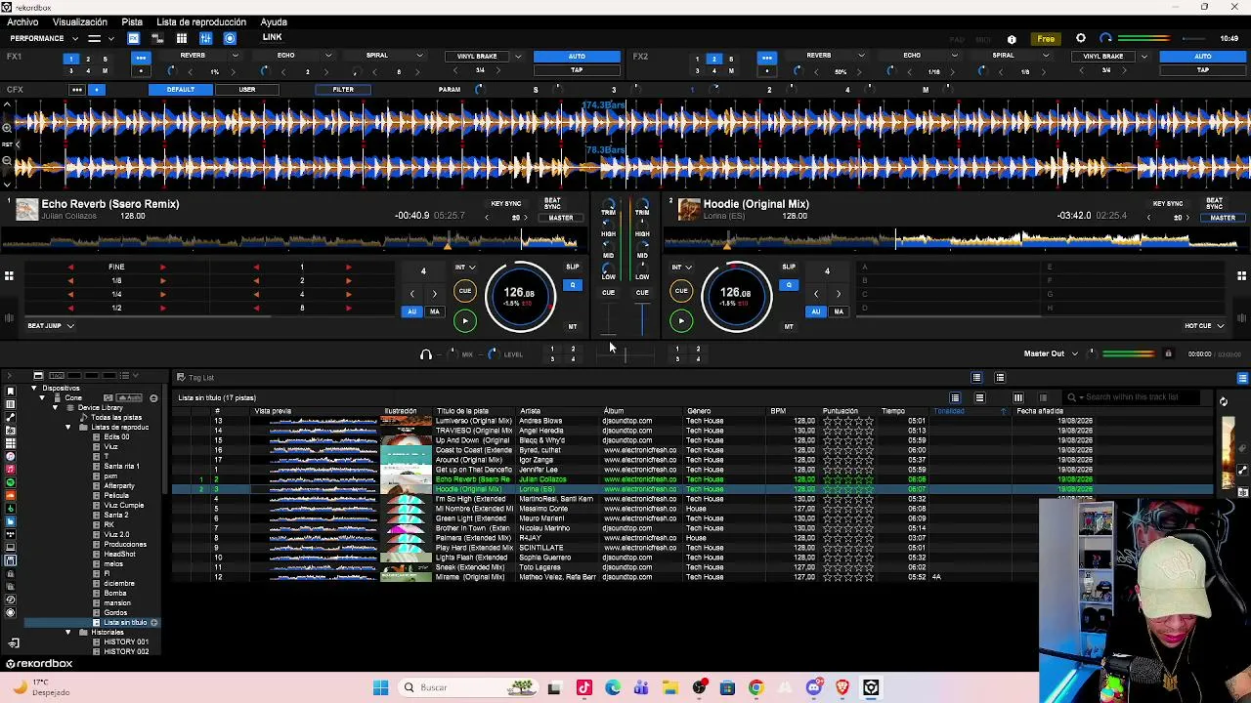This screenshot has height=703, width=1251.
Task: Click the headphones cue icon
Action: point(425,354)
